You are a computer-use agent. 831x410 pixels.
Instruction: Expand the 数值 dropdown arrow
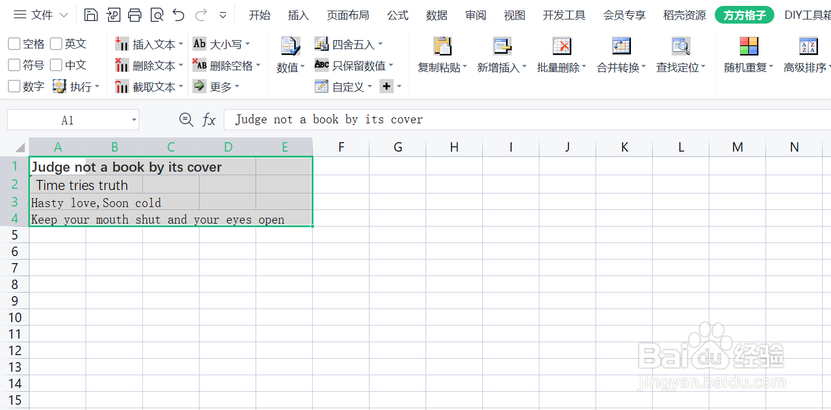click(303, 68)
